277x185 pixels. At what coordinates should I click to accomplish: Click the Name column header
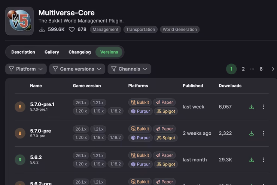[36, 86]
